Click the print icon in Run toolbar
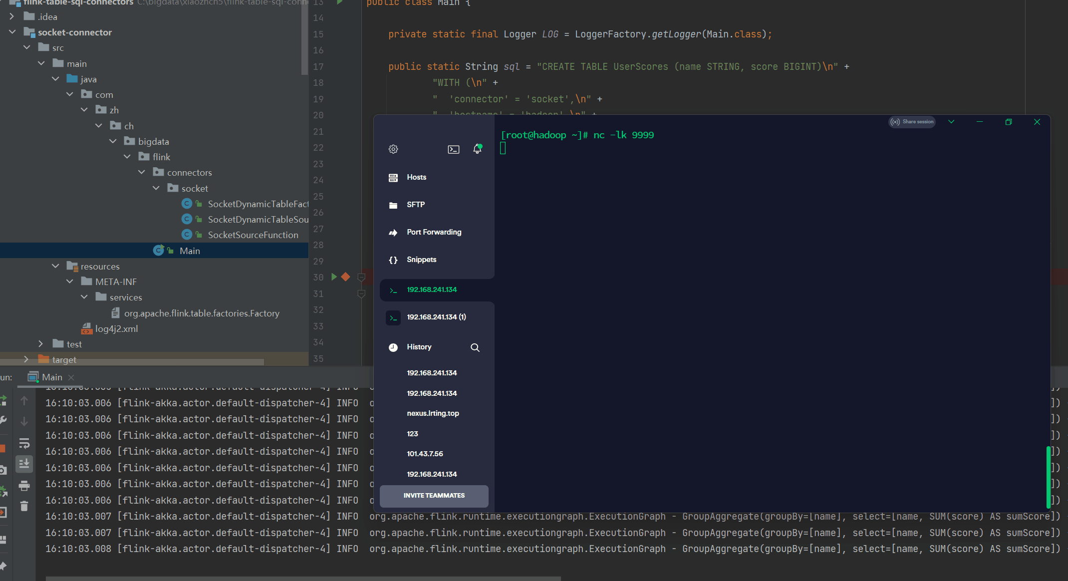The image size is (1068, 581). pyautogui.click(x=24, y=485)
